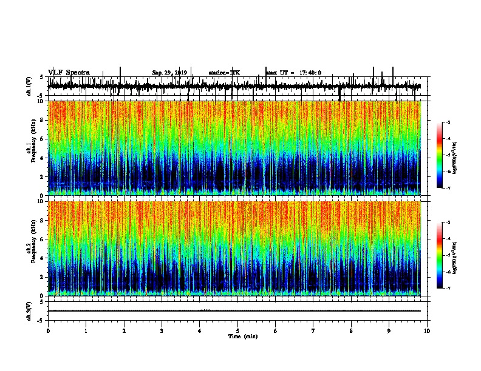This screenshot has height=371, width=481.
Task: Select the 'Sep. 29, 2019' date label
Action: (x=169, y=73)
